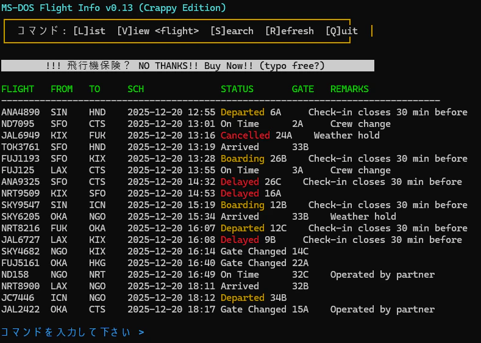The height and width of the screenshot is (343, 481).
Task: Click the Delayed status of ANA9325
Action: [240, 182]
